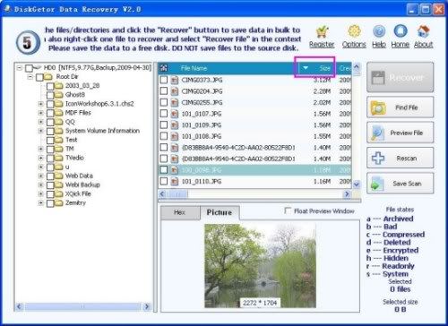448x326 pixels.
Task: Click the JPG icon of 101_0107.JPG
Action: tap(175, 114)
